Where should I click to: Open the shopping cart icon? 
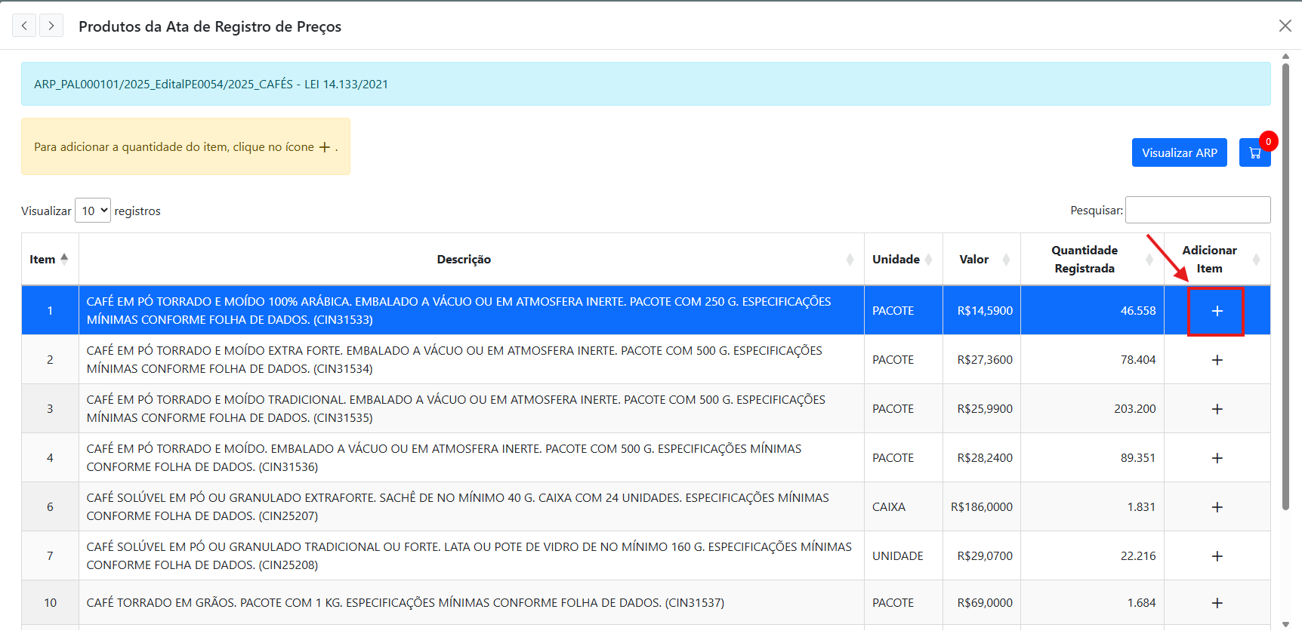pyautogui.click(x=1254, y=152)
